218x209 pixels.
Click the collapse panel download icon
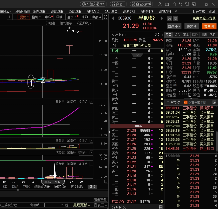click(105, 194)
